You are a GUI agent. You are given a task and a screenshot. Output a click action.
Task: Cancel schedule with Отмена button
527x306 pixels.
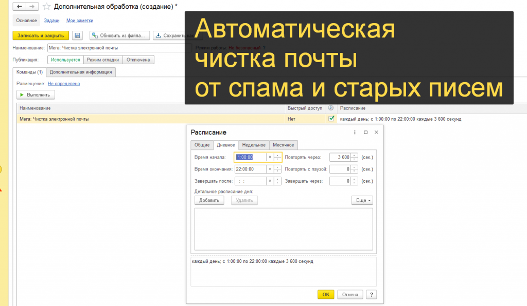tap(350, 295)
